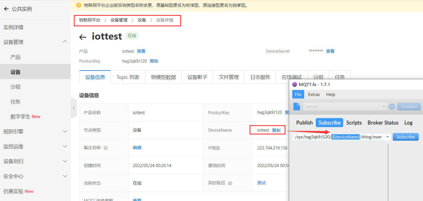Expand the 规则引擎 sidebar section
Viewport: 423px width, 201px height.
pos(65,131)
